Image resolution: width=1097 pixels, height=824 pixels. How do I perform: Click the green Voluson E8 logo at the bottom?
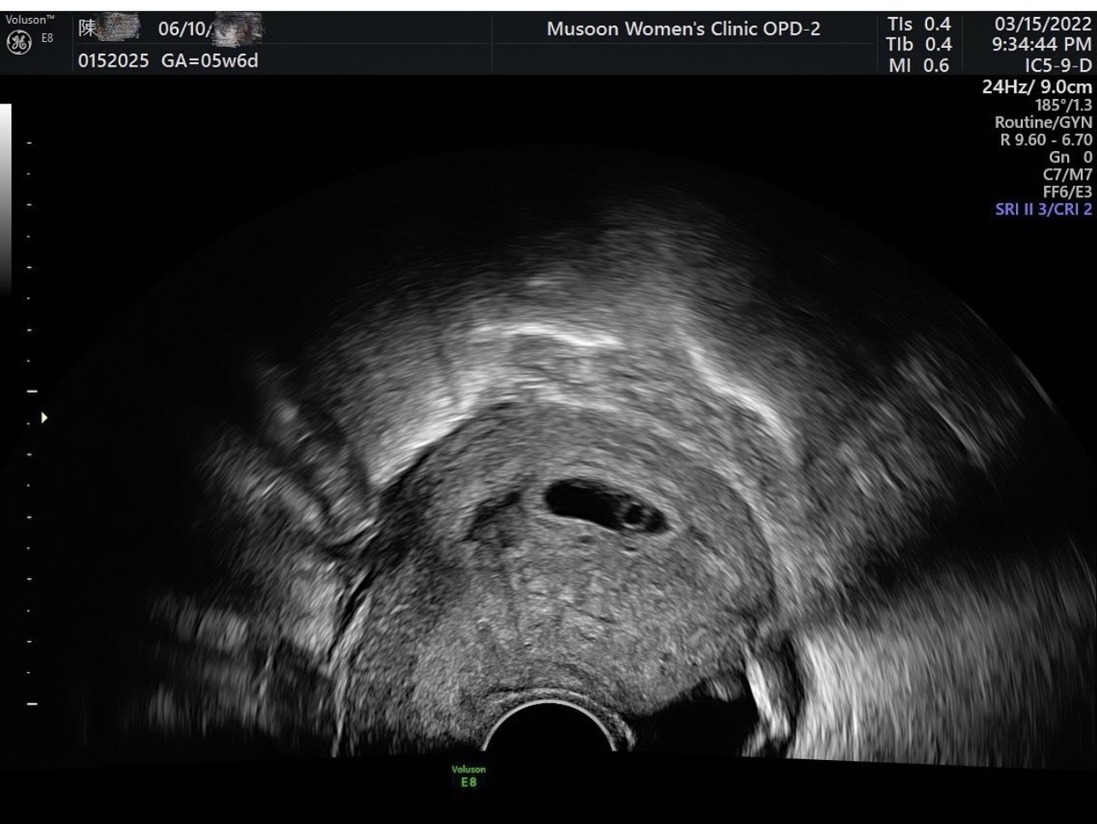(x=468, y=775)
